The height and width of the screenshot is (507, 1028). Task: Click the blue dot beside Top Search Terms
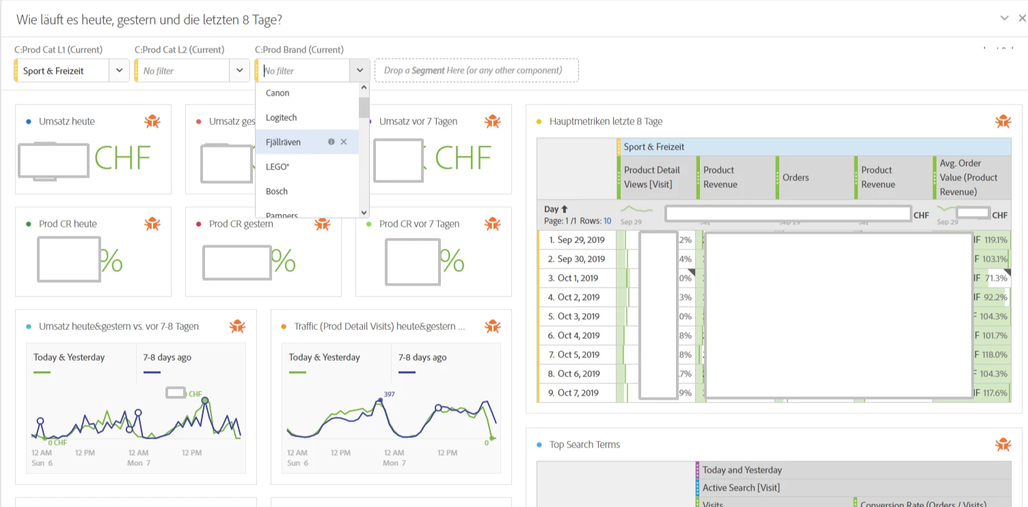539,445
